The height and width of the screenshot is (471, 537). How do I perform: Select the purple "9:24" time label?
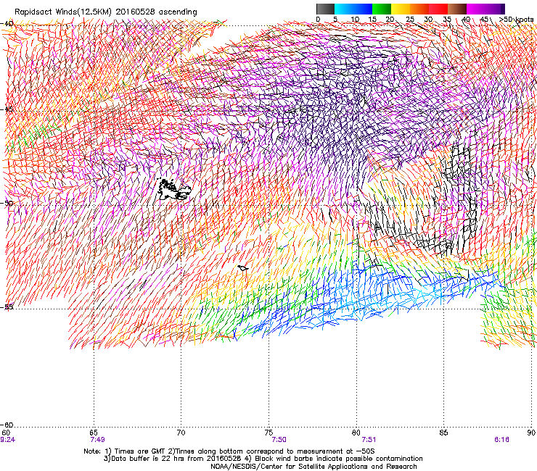click(x=7, y=440)
